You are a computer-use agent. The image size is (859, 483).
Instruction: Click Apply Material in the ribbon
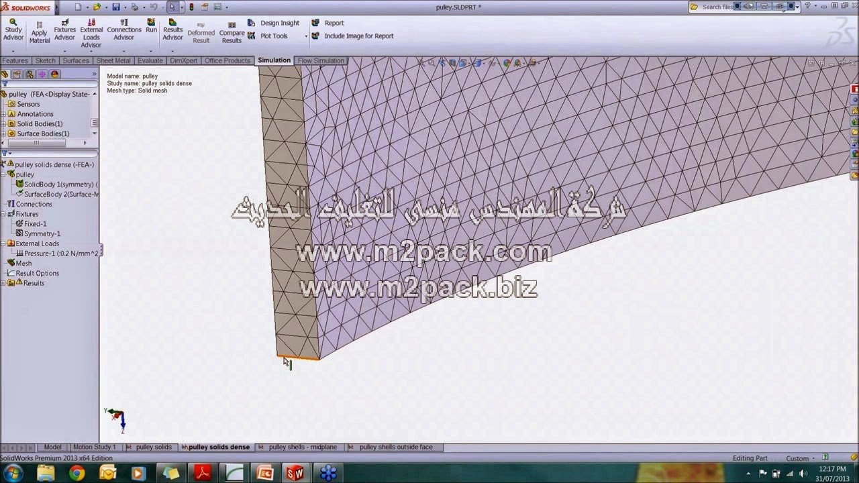click(x=39, y=33)
